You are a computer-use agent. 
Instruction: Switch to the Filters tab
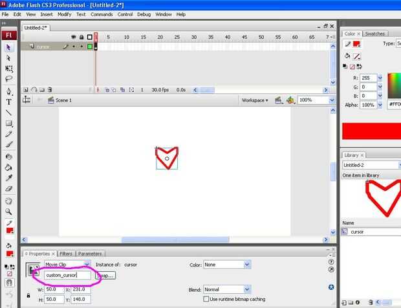[x=66, y=254]
